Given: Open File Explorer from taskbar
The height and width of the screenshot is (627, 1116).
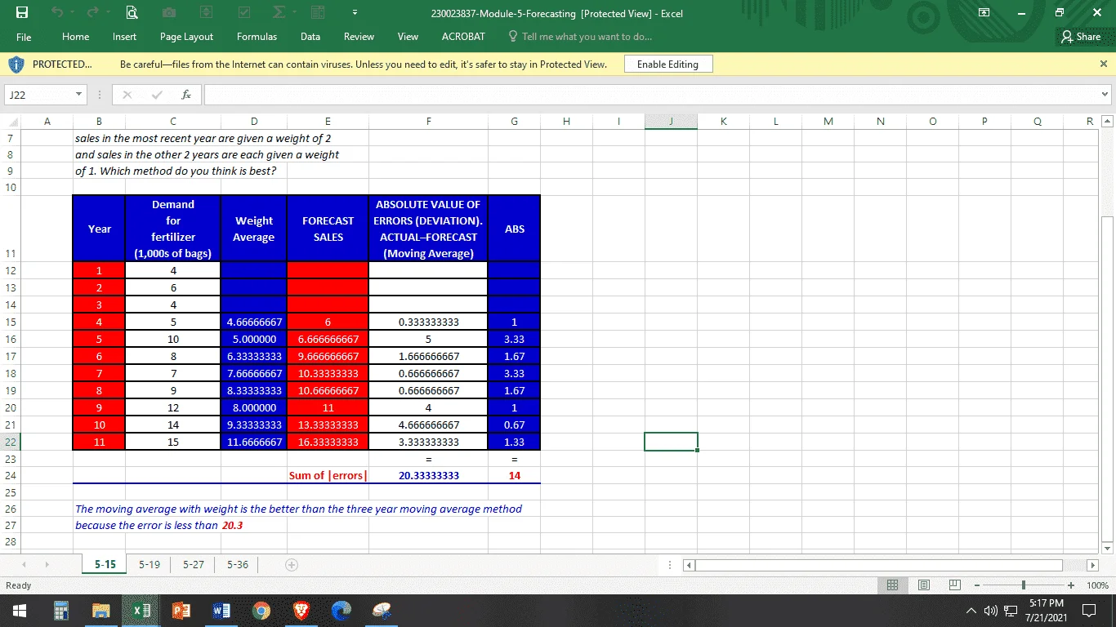Looking at the screenshot, I should tap(100, 611).
